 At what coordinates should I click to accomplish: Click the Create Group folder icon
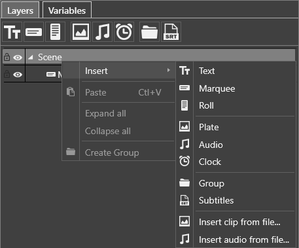pyautogui.click(x=71, y=151)
